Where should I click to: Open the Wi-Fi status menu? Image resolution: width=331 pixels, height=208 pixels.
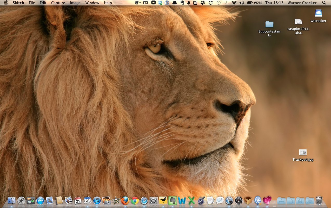tap(234, 3)
